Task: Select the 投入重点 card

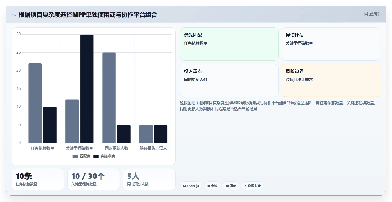Action: coord(229,80)
